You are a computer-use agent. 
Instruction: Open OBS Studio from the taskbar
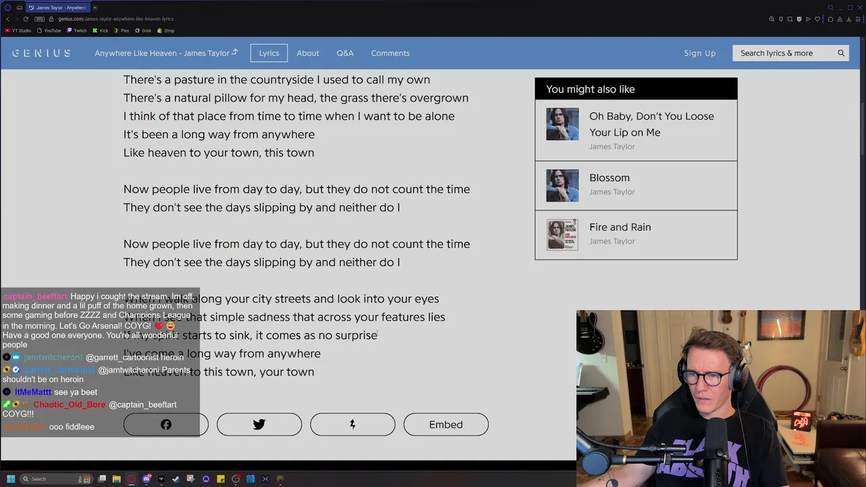click(x=235, y=479)
